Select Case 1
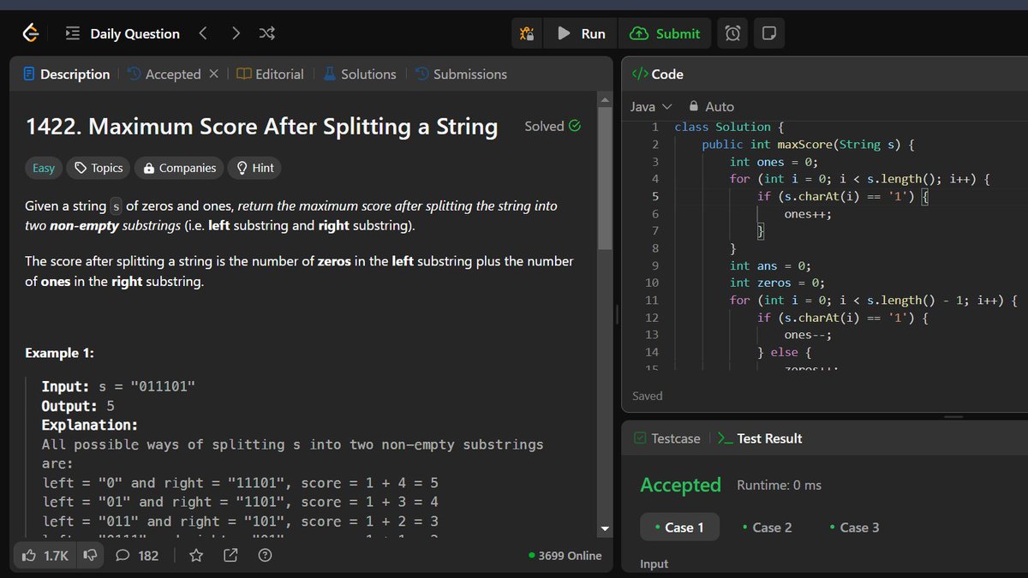This screenshot has width=1028, height=578. (x=679, y=527)
